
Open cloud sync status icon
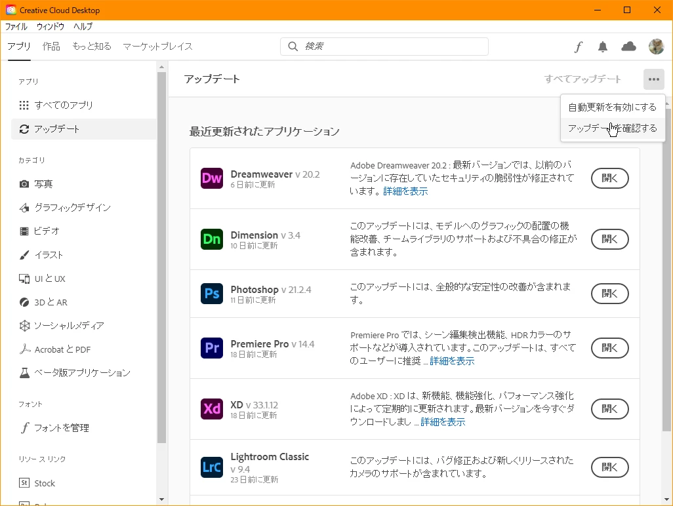pos(629,47)
